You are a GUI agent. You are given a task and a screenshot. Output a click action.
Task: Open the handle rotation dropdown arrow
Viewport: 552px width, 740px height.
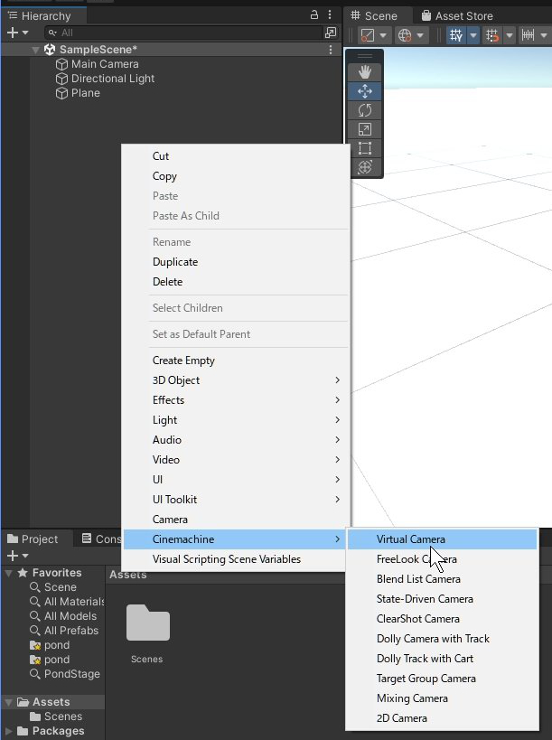[x=420, y=35]
